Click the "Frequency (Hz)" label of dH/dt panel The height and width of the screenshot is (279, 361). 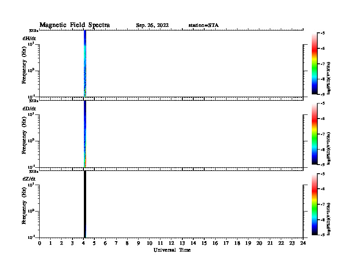point(24,65)
